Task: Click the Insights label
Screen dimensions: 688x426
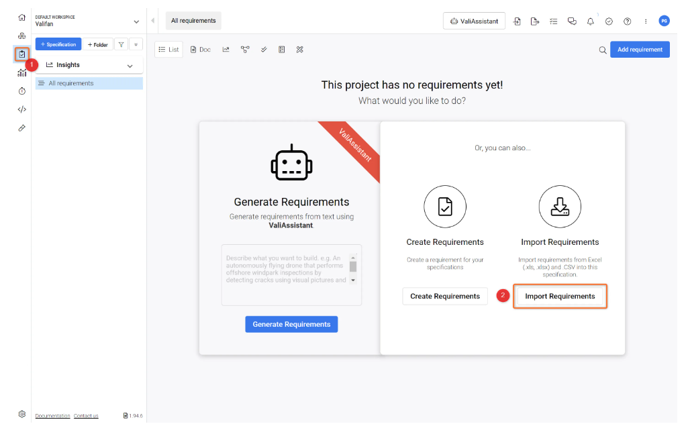Action: click(68, 65)
